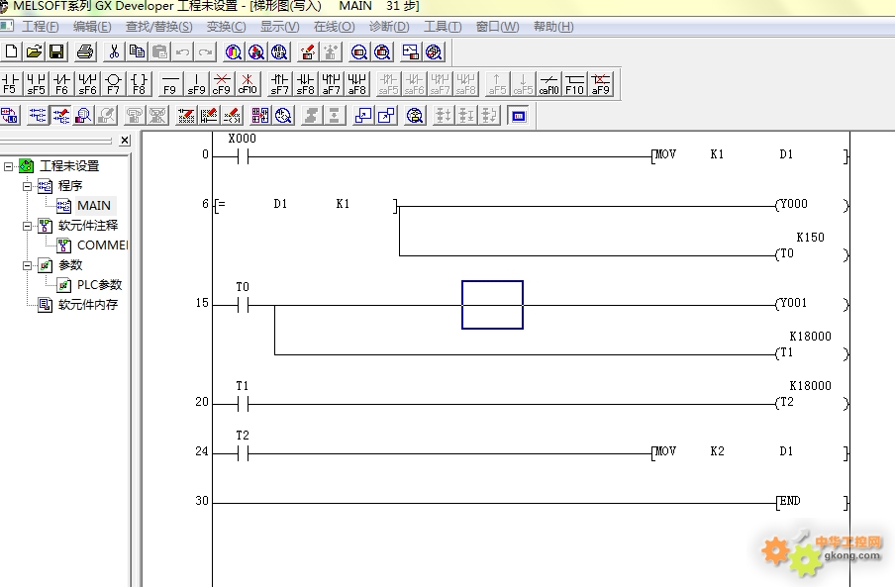Insert application instruction F8
Image resolution: width=895 pixels, height=587 pixels.
(x=139, y=84)
